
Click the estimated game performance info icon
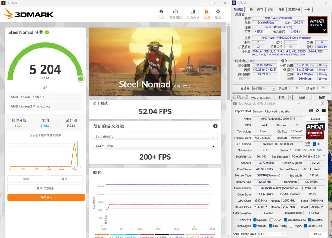pyautogui.click(x=215, y=126)
